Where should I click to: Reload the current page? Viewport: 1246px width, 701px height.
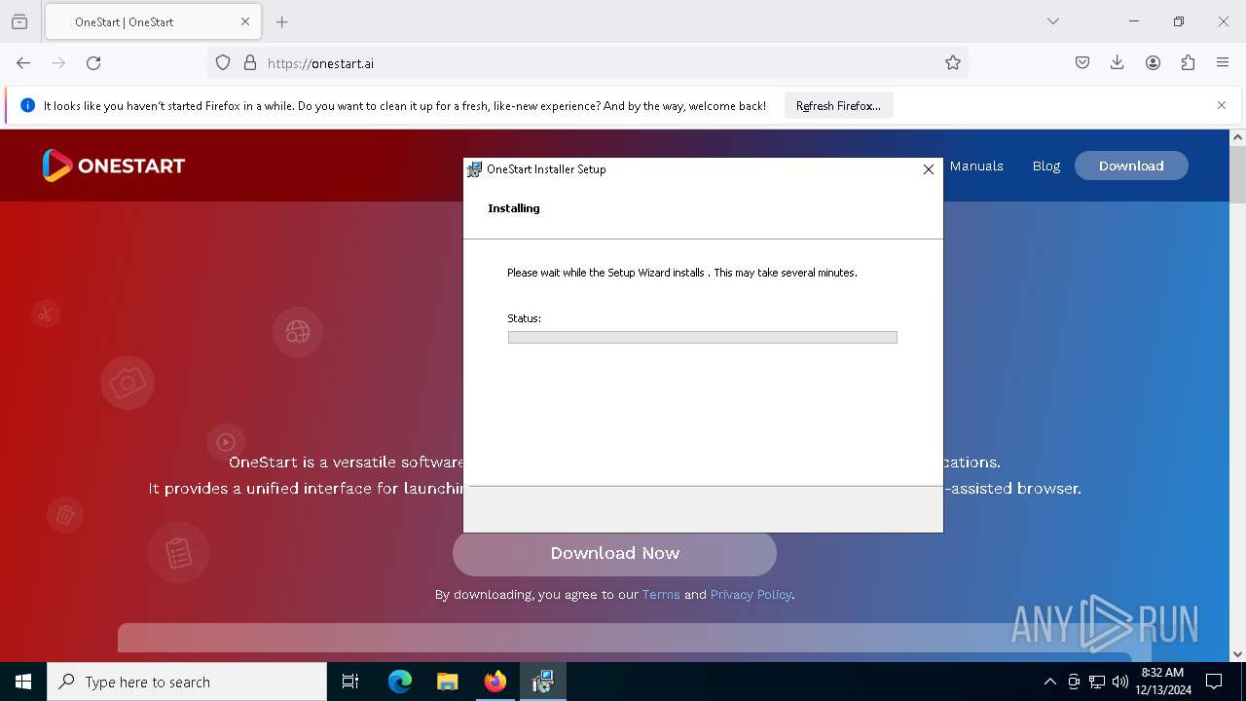pyautogui.click(x=93, y=62)
